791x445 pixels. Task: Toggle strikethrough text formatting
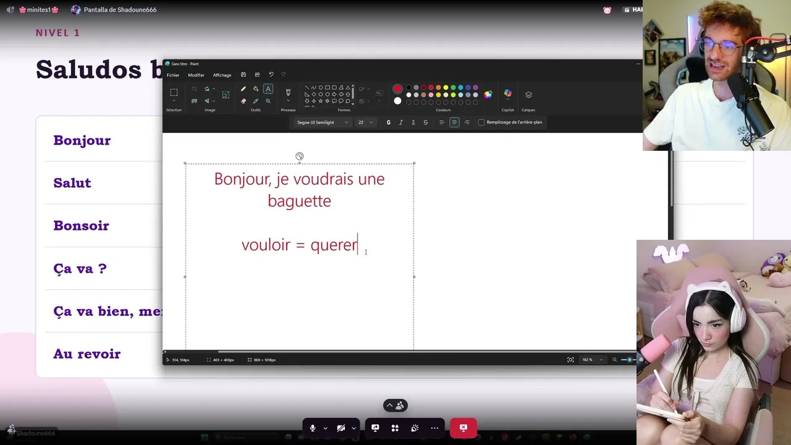[x=425, y=122]
